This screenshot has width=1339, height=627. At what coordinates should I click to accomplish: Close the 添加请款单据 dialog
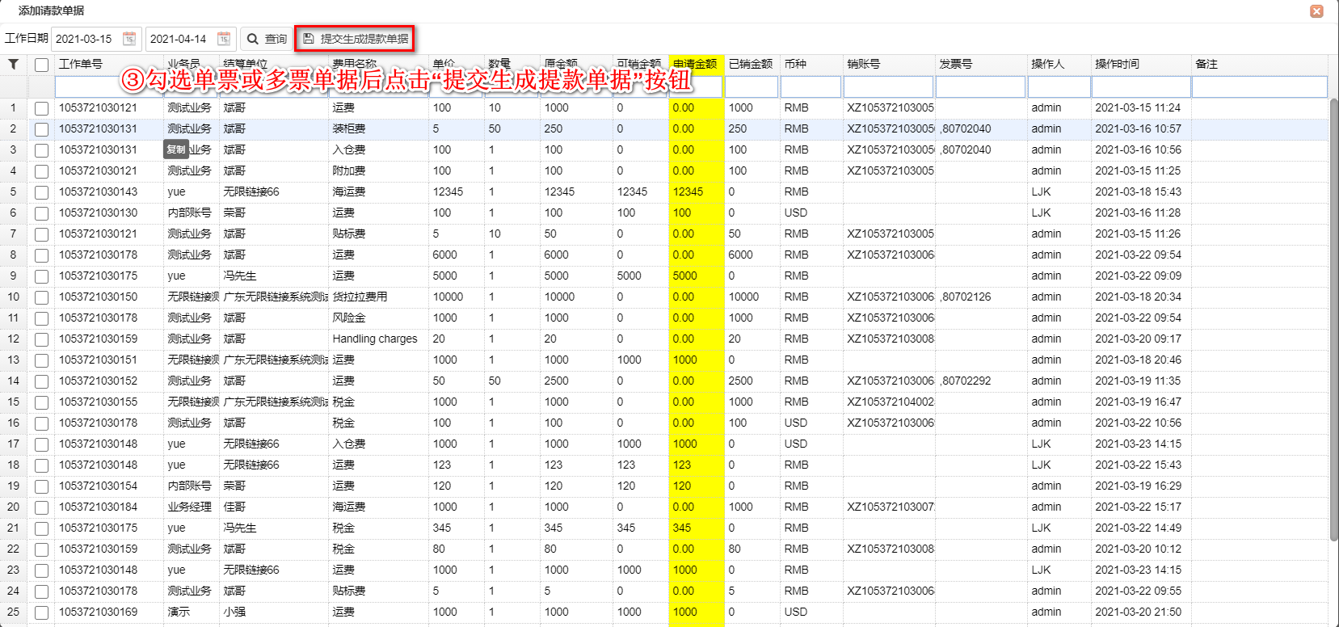(1316, 11)
